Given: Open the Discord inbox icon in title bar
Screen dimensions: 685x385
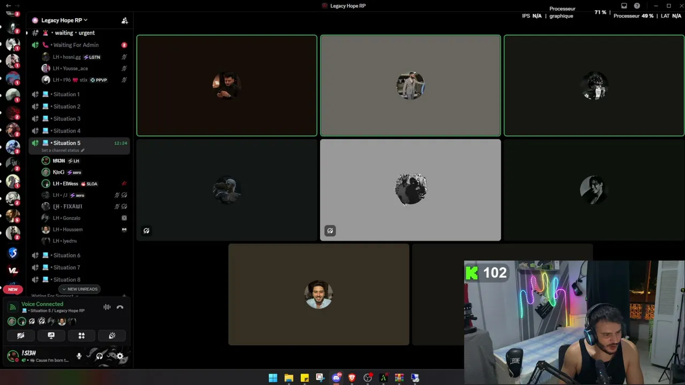Looking at the screenshot, I should (x=624, y=6).
